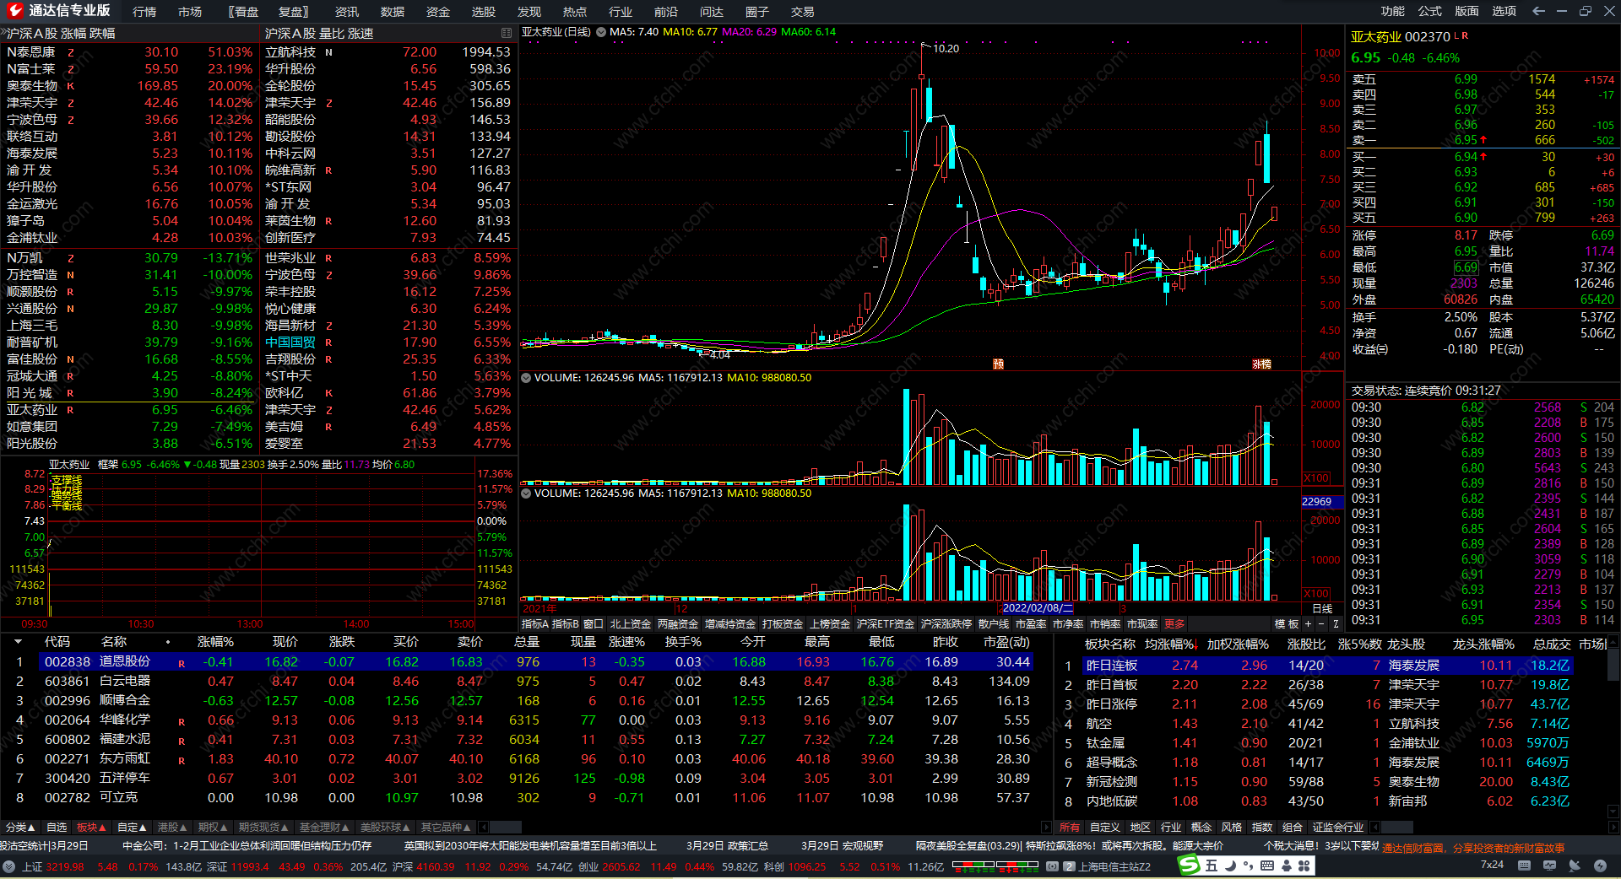Open the IME soft keyboard icon
Viewport: 1621px width, 879px height.
[x=1267, y=866]
